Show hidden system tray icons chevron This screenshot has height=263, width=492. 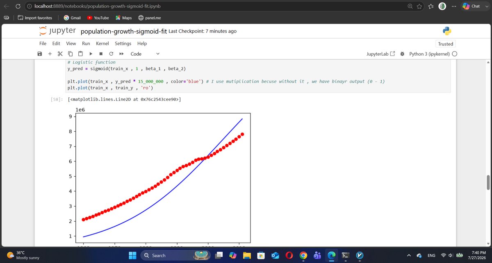409,256
